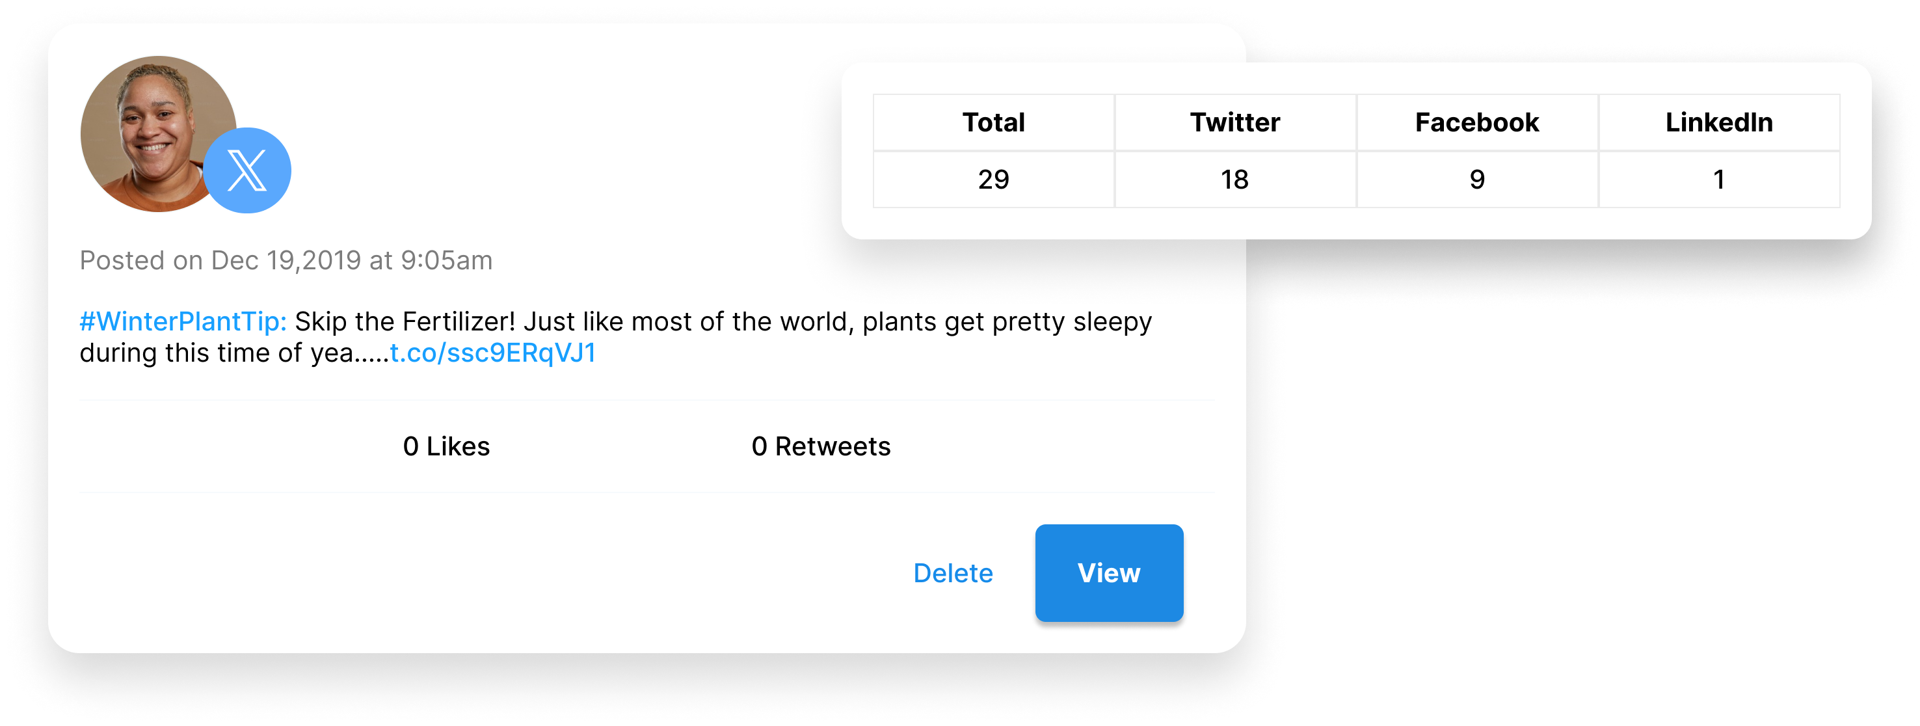This screenshot has width=1920, height=726.
Task: Select the Total column header
Action: (x=994, y=122)
